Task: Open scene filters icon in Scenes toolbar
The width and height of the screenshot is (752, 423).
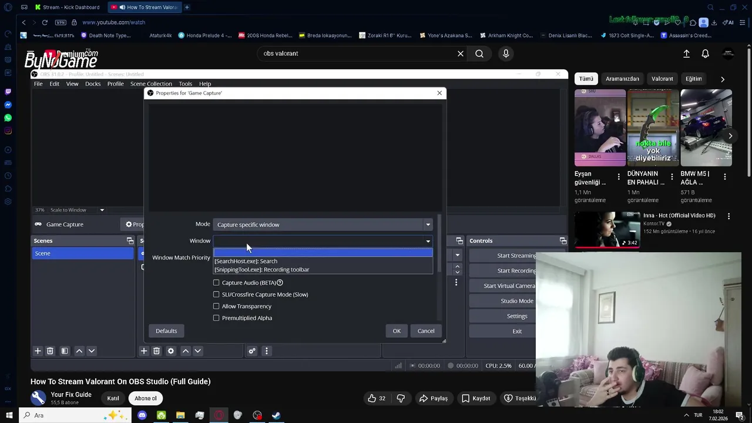Action: pyautogui.click(x=65, y=351)
